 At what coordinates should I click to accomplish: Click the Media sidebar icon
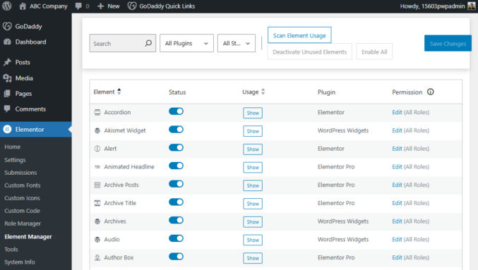tap(7, 78)
